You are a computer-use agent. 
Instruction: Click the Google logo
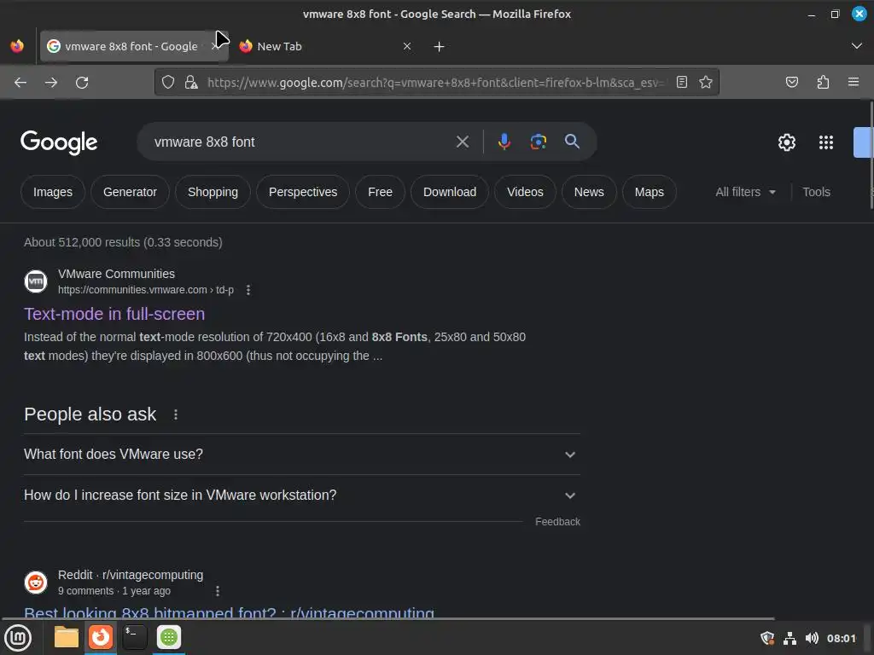click(59, 142)
